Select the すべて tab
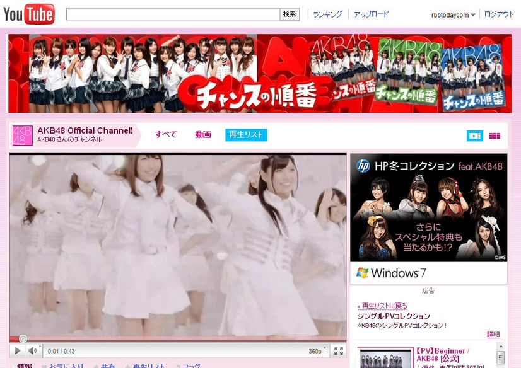The height and width of the screenshot is (368, 521). [166, 134]
